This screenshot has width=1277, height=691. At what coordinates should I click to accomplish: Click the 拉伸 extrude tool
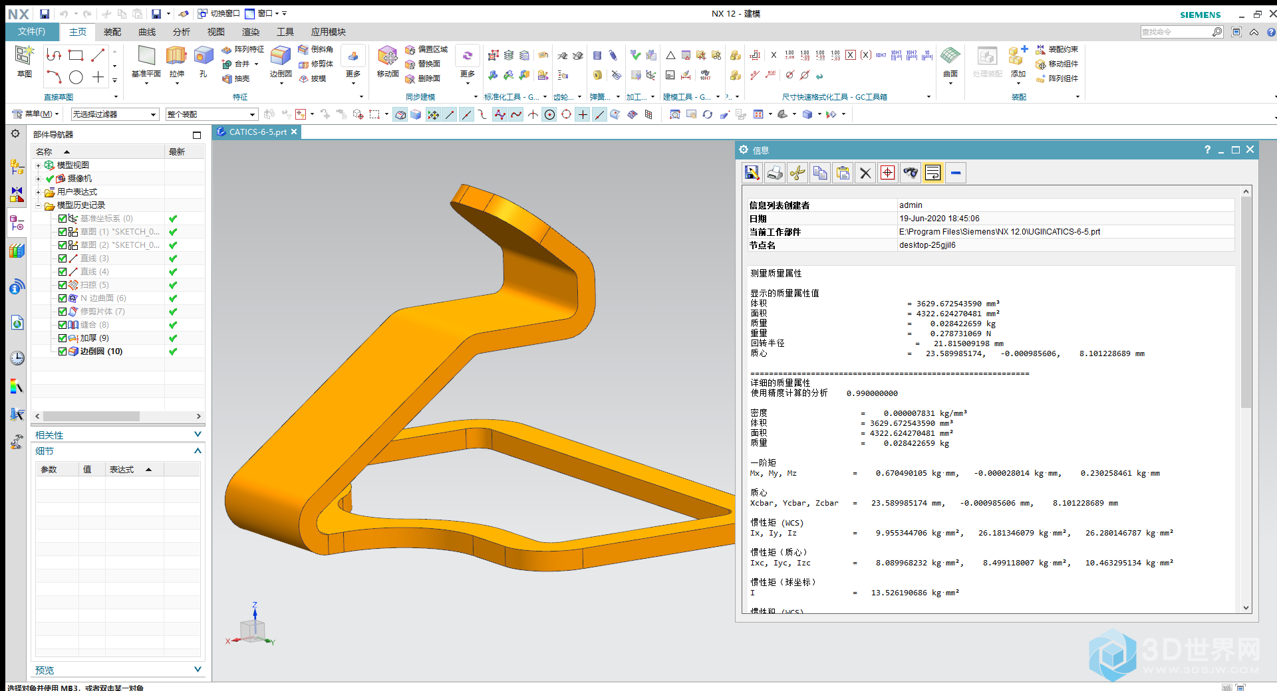pos(176,62)
